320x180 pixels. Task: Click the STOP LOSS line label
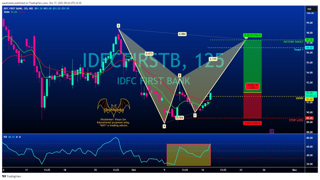pyautogui.click(x=297, y=120)
